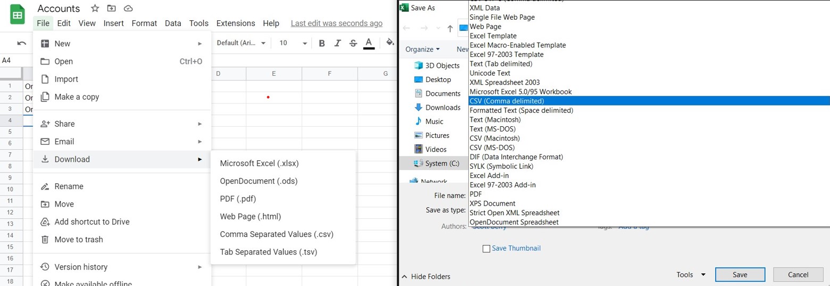Image resolution: width=830 pixels, height=286 pixels.
Task: Click the Import document icon in File menu
Action: tap(45, 79)
